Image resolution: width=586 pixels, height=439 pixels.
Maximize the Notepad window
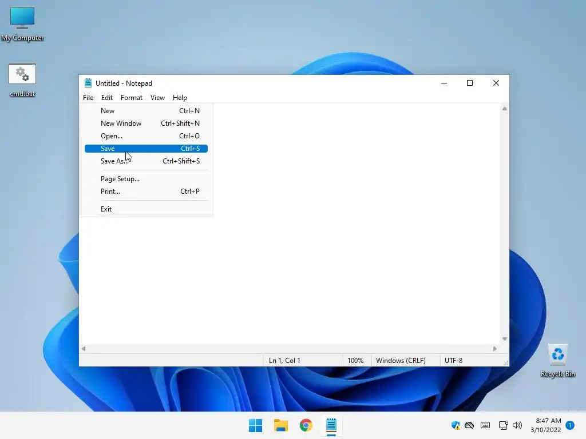(470, 83)
